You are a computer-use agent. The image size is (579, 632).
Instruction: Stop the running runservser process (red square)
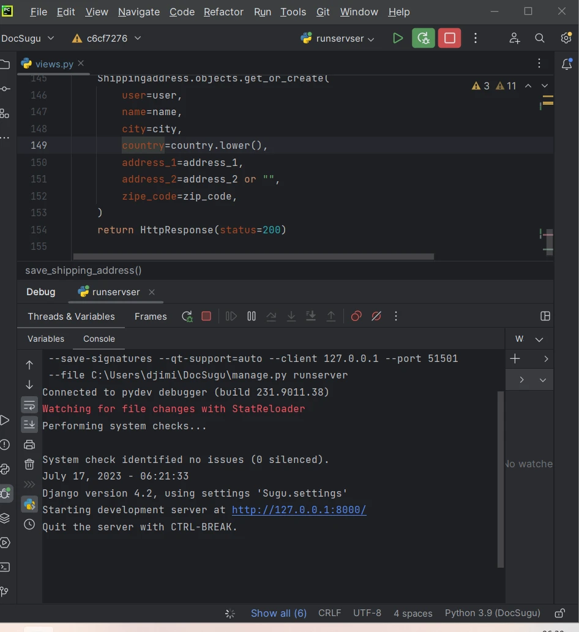pyautogui.click(x=450, y=38)
